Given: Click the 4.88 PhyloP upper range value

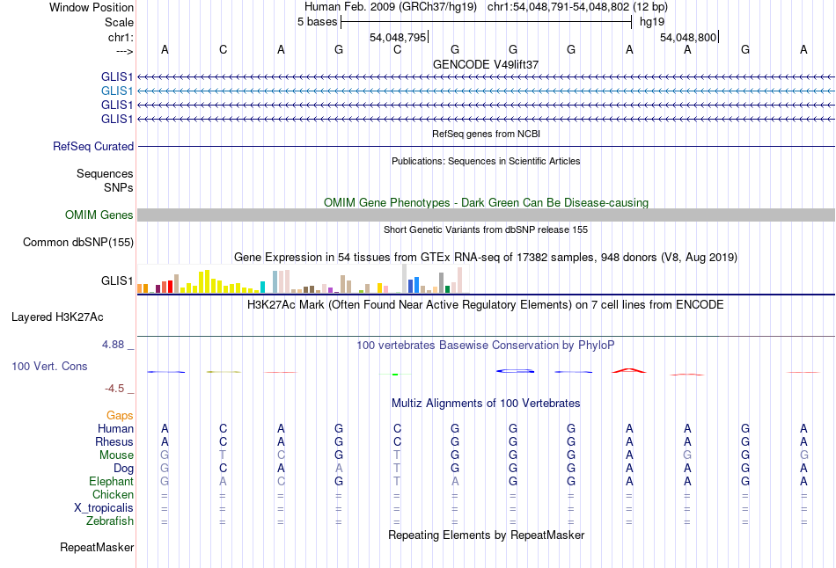Looking at the screenshot, I should click(113, 345).
